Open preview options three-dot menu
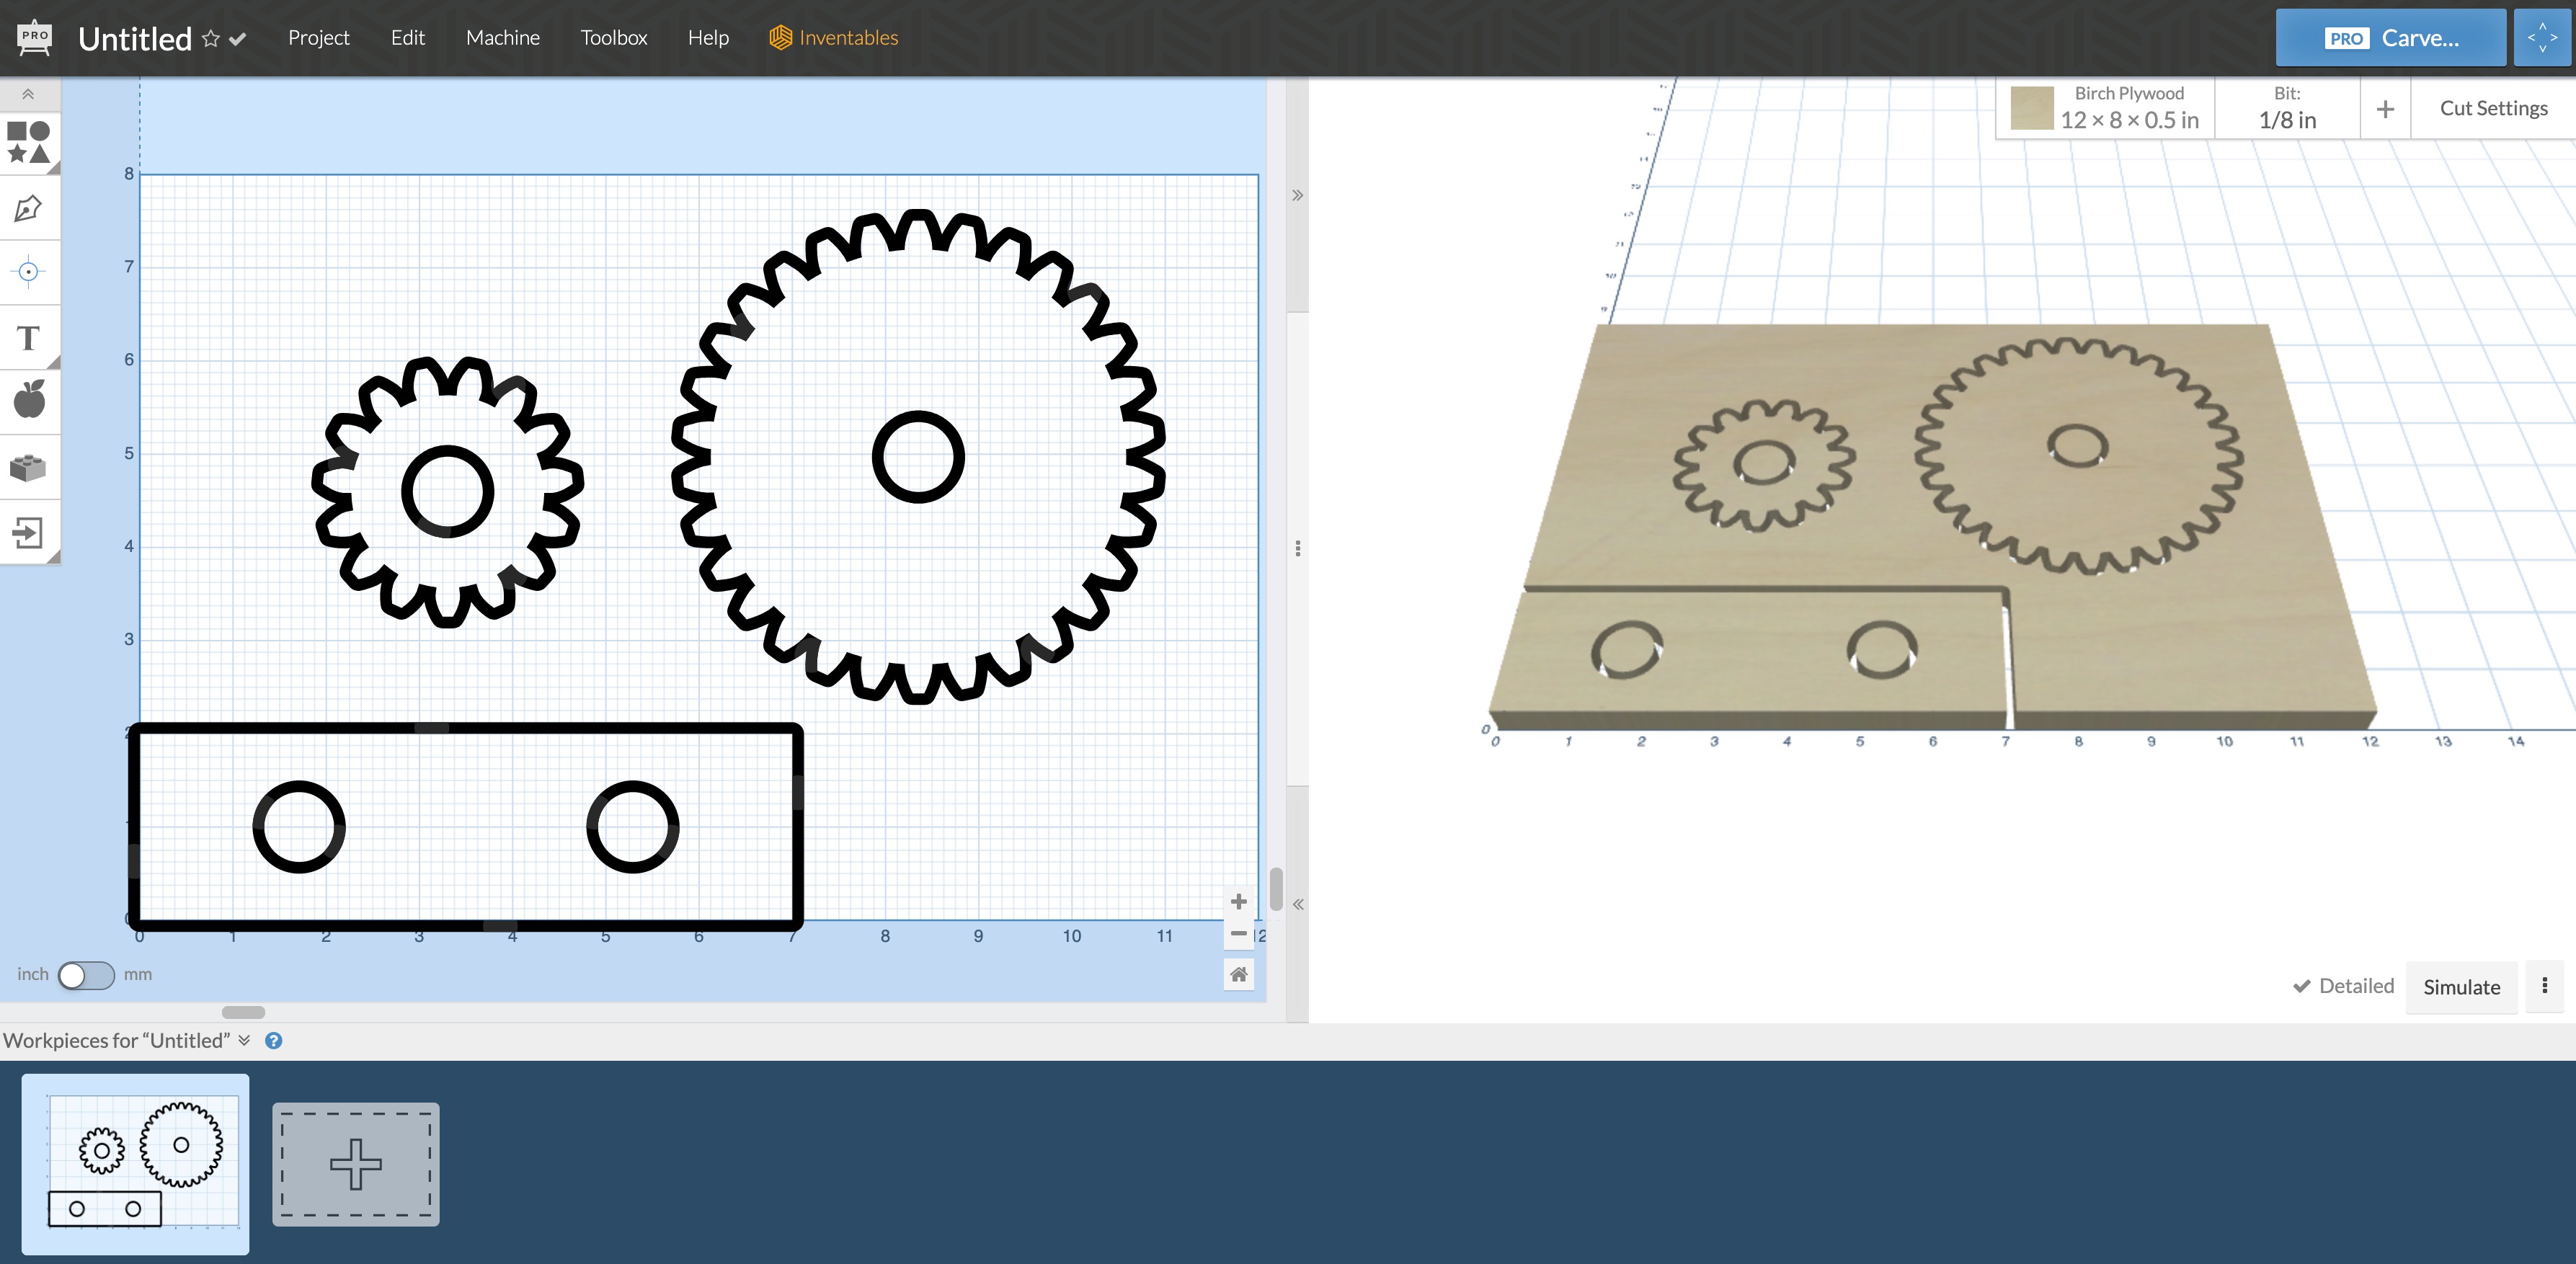Image resolution: width=2576 pixels, height=1264 pixels. point(2544,986)
